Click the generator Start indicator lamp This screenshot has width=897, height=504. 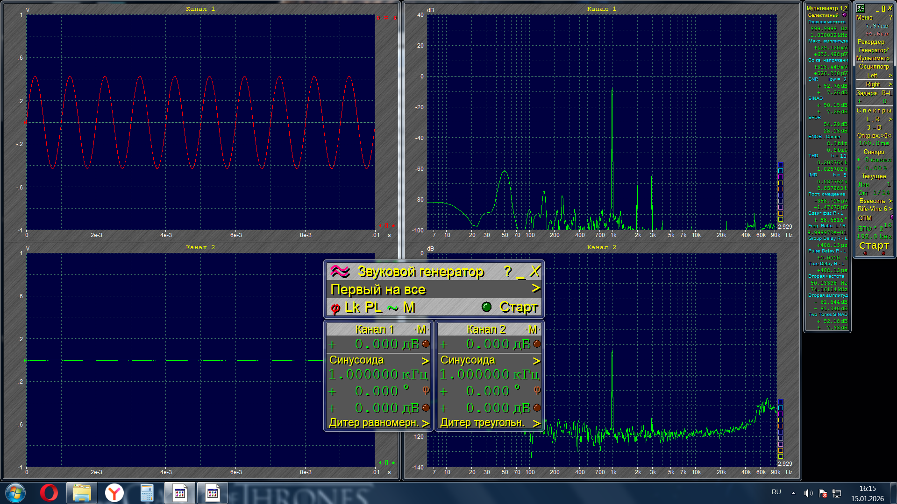point(486,307)
